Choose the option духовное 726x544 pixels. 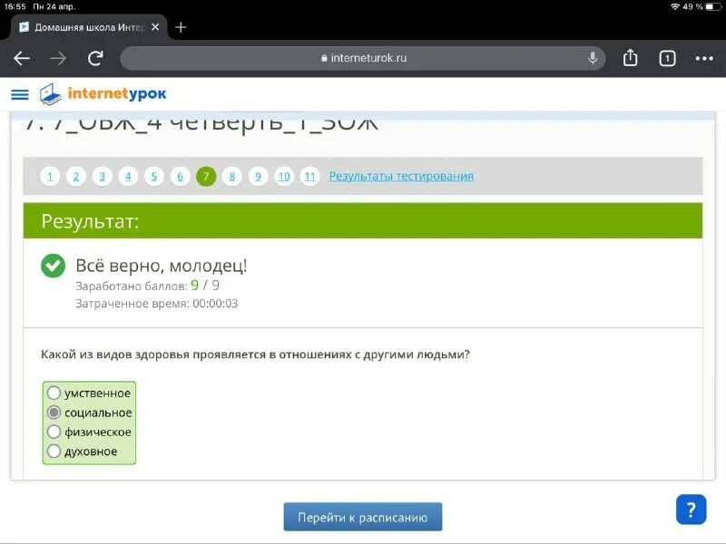click(x=54, y=450)
